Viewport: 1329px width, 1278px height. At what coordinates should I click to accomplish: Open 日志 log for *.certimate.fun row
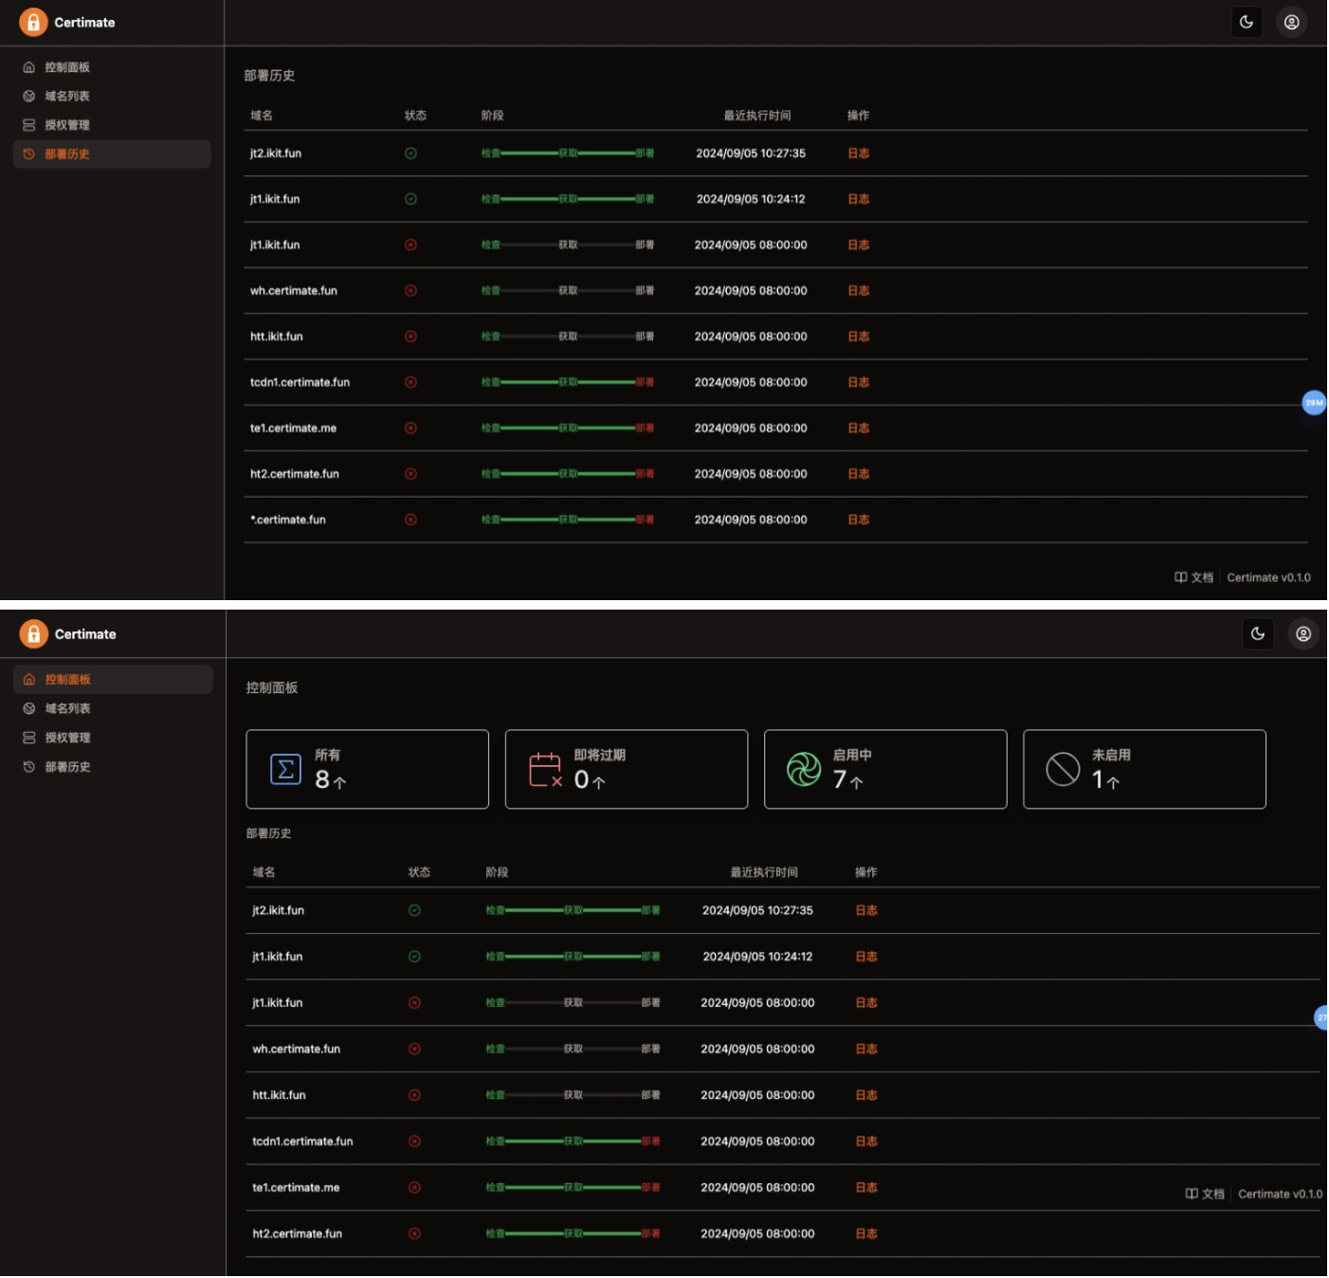click(x=858, y=520)
